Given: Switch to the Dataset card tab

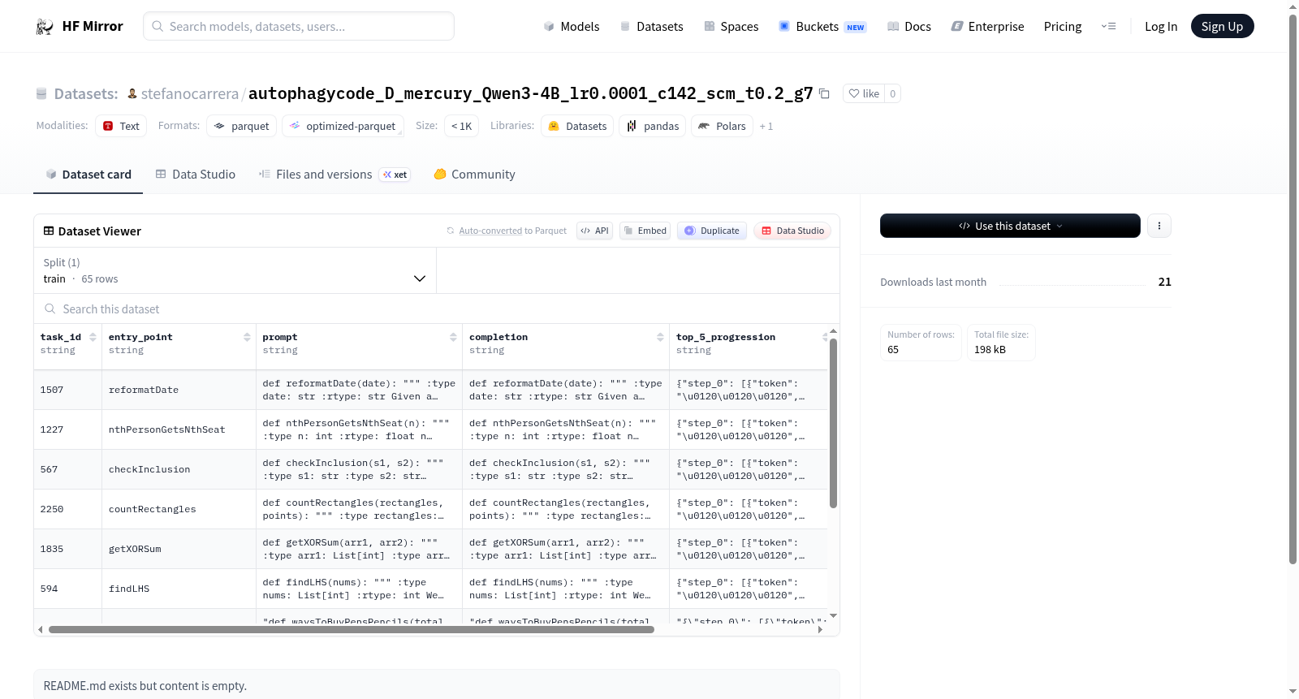Looking at the screenshot, I should point(88,174).
